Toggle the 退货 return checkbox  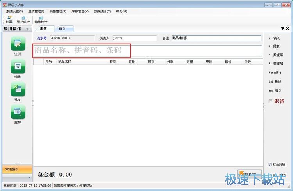[270, 101]
